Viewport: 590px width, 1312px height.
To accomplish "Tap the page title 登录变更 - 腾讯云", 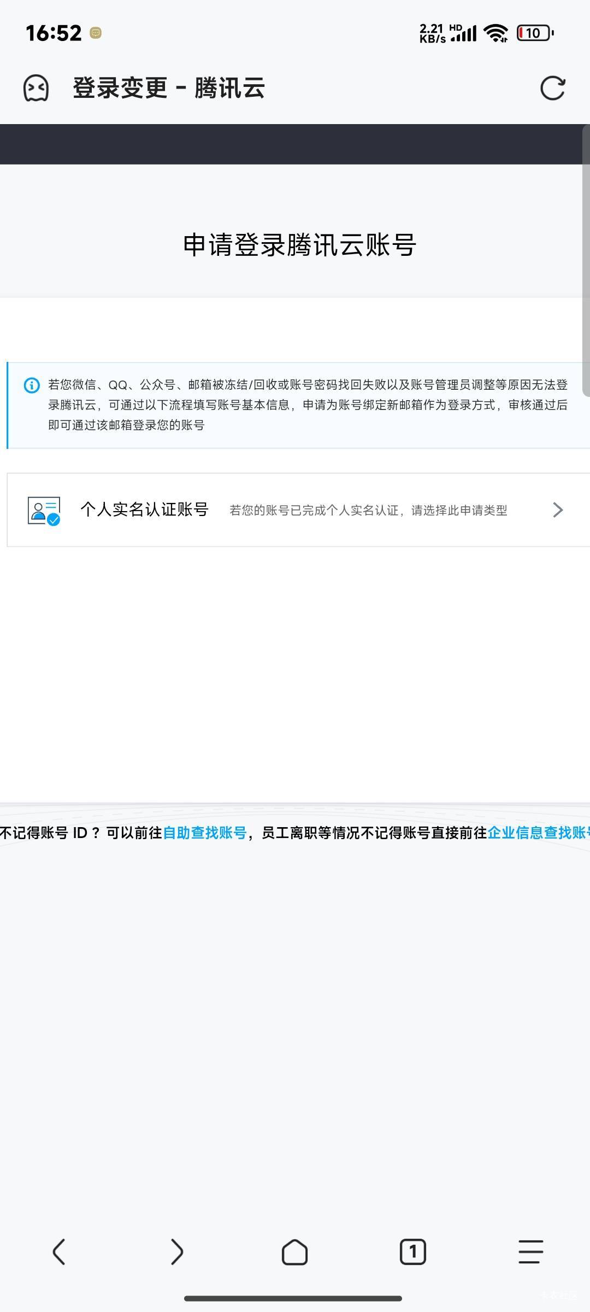I will (169, 88).
